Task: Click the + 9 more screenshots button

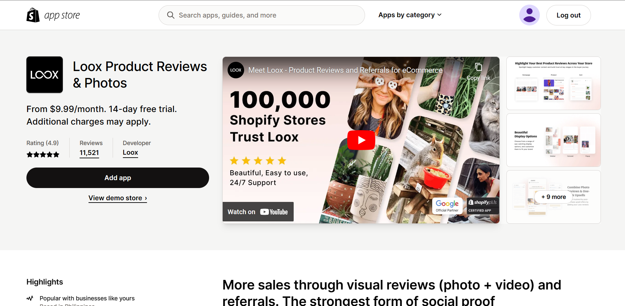Action: [x=553, y=197]
